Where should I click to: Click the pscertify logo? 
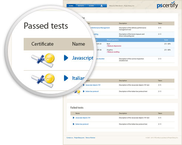click(167, 5)
